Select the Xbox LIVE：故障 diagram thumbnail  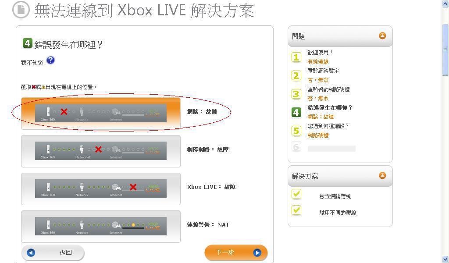[101, 188]
